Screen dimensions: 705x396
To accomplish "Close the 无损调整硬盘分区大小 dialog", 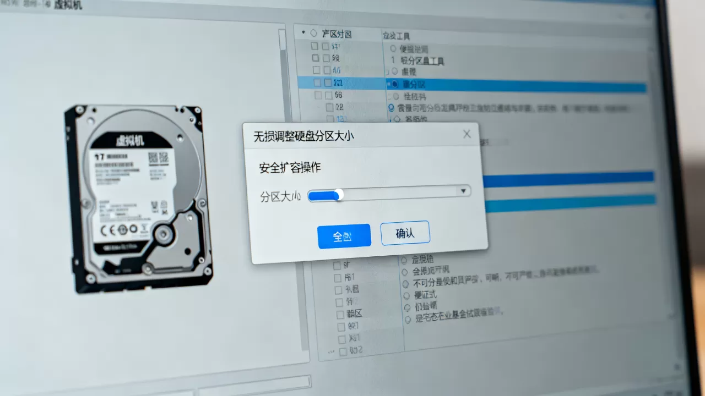I will click(x=467, y=134).
